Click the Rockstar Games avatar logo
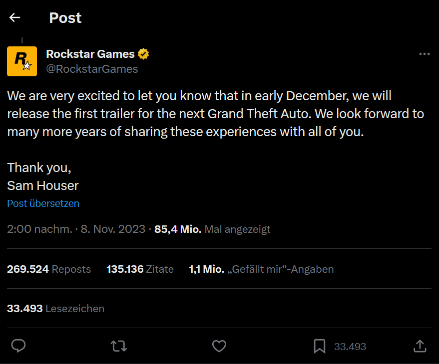The height and width of the screenshot is (364, 439). tap(22, 61)
